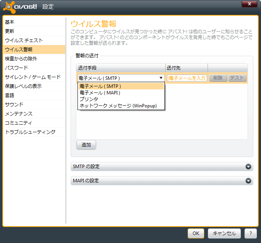The image size is (261, 243).
Task: Open 保護レベルの表示 section
Action: pos(34,86)
